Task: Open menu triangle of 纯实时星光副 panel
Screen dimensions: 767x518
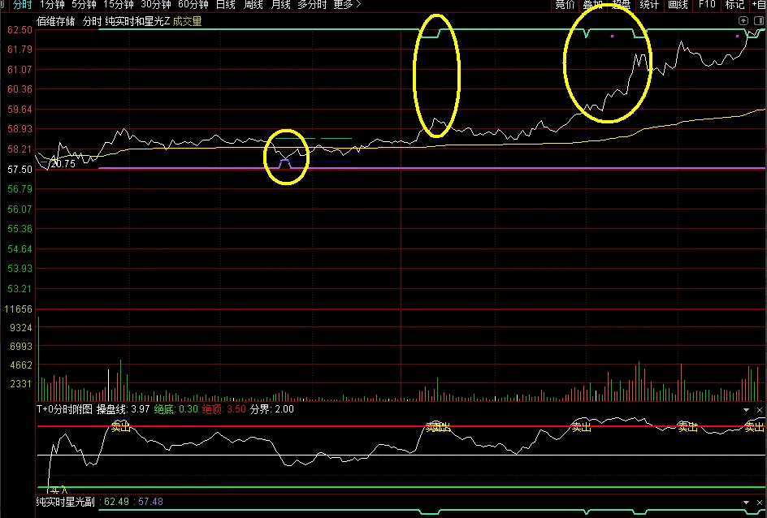Action: point(747,503)
